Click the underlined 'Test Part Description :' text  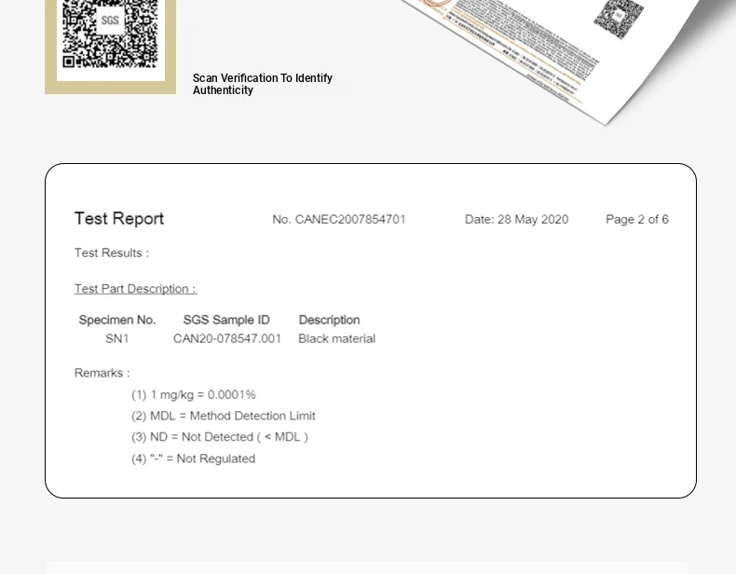(x=135, y=289)
